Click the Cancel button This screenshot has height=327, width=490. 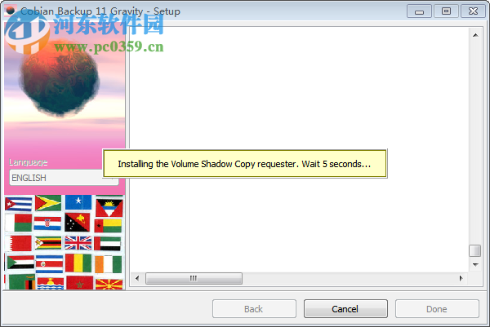[x=345, y=308]
